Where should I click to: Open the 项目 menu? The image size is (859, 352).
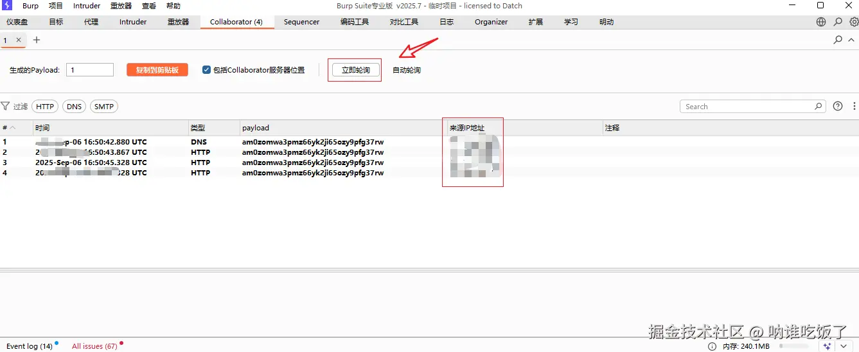56,6
